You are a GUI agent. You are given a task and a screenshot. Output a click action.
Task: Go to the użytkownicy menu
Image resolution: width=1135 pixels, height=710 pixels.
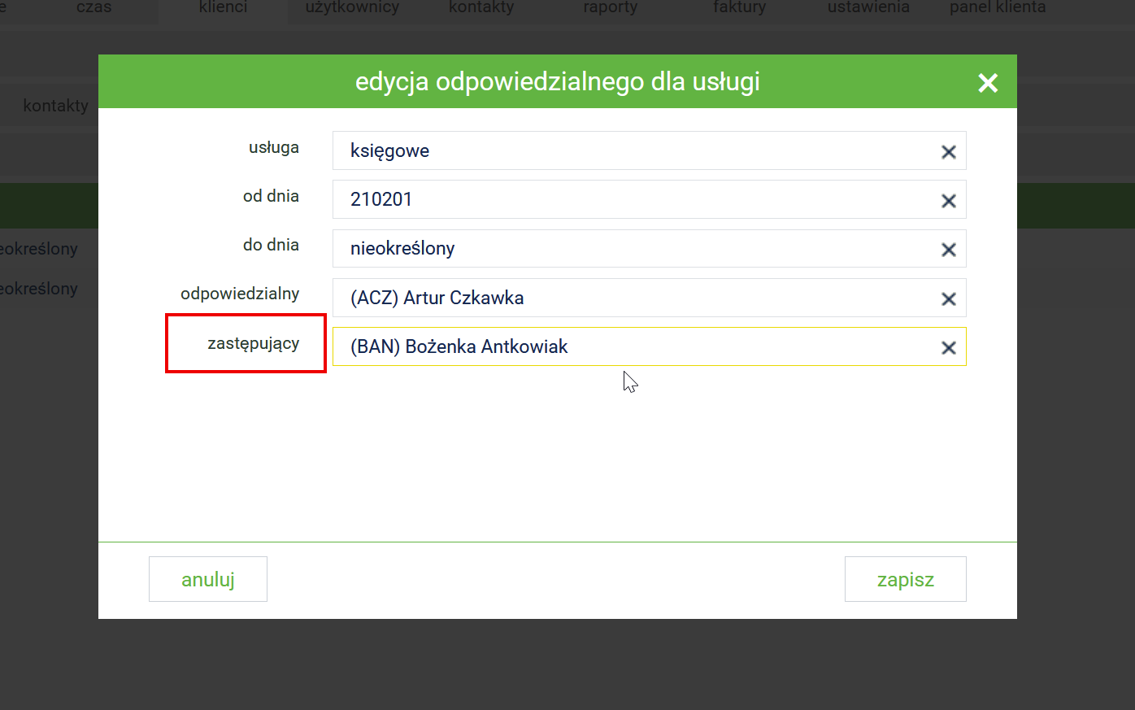coord(352,8)
